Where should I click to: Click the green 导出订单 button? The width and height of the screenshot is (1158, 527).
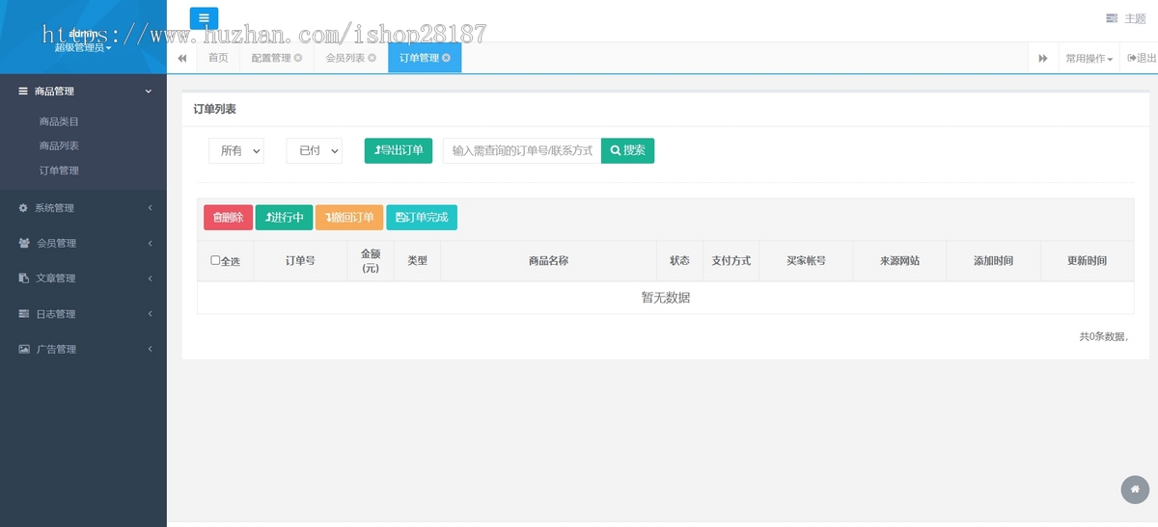[x=399, y=150]
